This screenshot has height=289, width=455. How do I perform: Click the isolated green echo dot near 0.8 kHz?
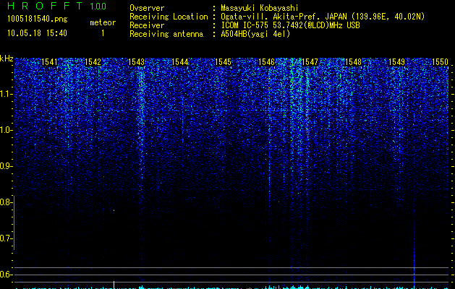[x=114, y=210]
